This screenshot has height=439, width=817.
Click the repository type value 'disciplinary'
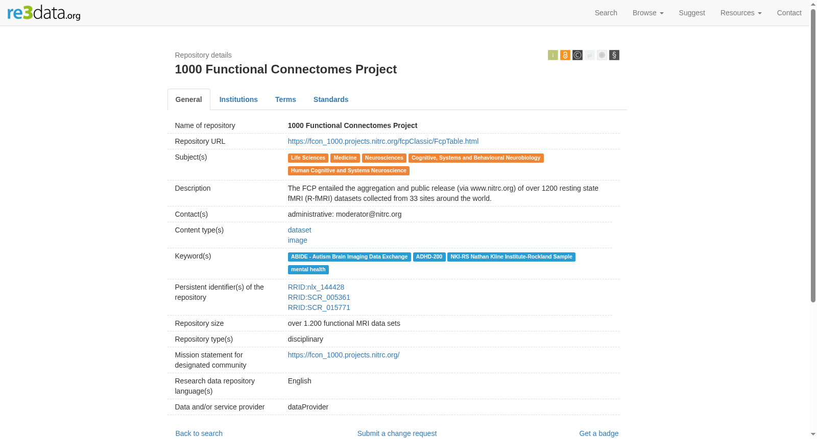(305, 339)
